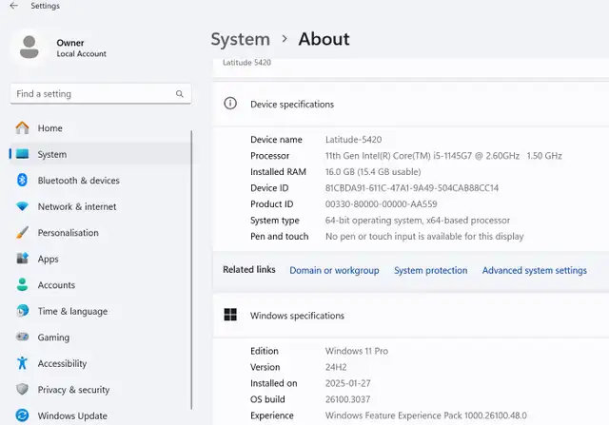Click the OS build 26100.3037 value
Image resolution: width=609 pixels, height=425 pixels.
click(347, 399)
